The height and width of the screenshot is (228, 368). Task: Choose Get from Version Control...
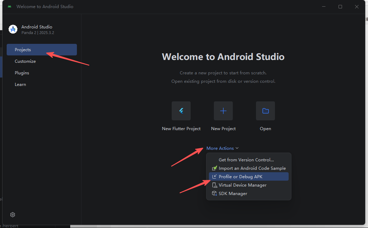click(249, 160)
